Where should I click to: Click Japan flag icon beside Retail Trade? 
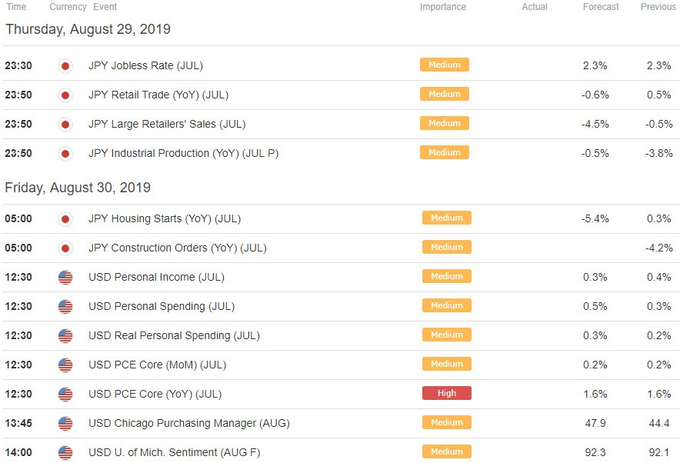(65, 95)
